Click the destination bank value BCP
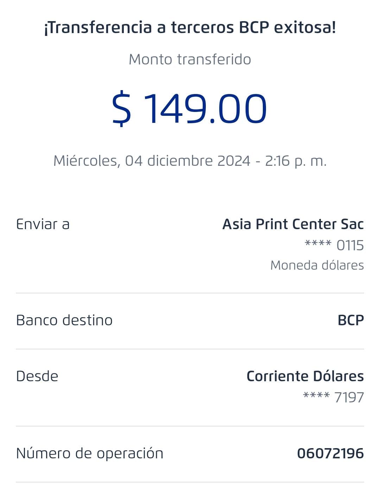The width and height of the screenshot is (380, 502). point(350,320)
